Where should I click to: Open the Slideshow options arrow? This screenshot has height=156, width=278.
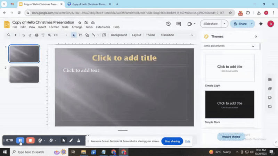(x=224, y=24)
